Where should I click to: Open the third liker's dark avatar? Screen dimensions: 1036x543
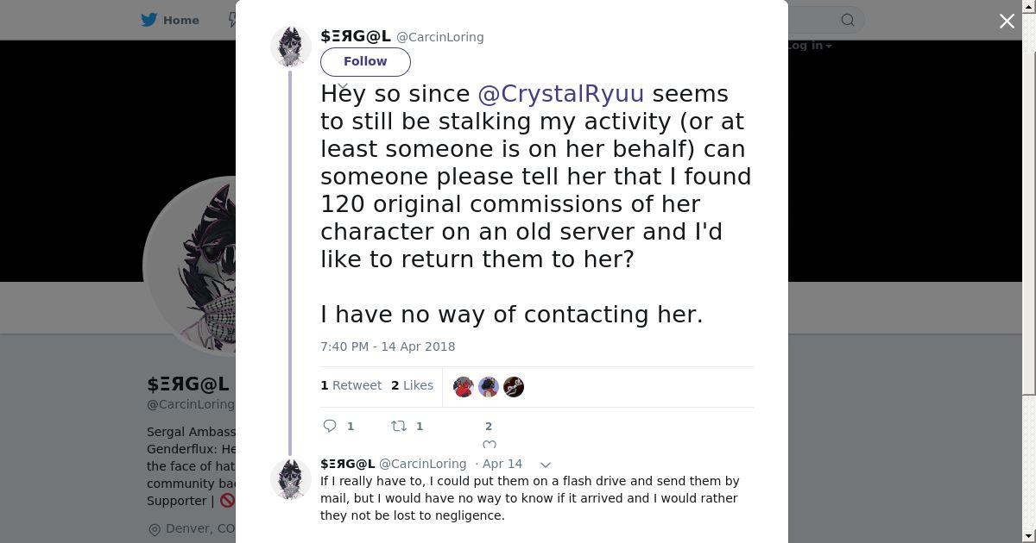[x=514, y=387]
